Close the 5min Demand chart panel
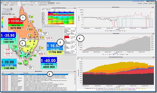Viewport: 157px width, 93px height. point(153,34)
